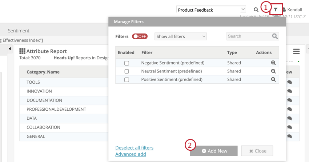Enable the Negative Sentiment filter checkbox
The height and width of the screenshot is (162, 309).
pos(127,63)
